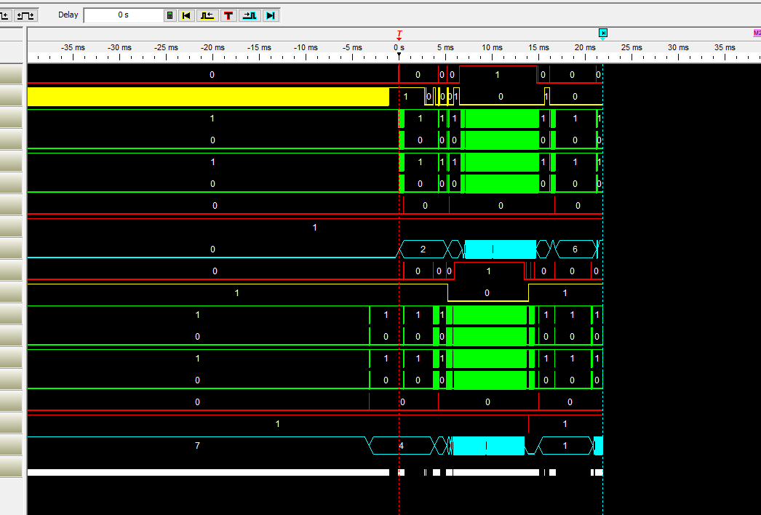Click the white activity overview bar
The image size is (761, 515).
(208, 472)
